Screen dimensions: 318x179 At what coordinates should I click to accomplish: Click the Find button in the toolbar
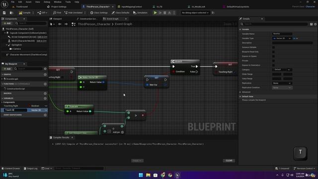click(x=57, y=13)
